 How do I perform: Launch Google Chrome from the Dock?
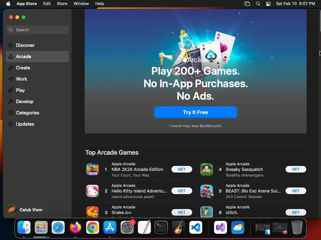[92, 227]
